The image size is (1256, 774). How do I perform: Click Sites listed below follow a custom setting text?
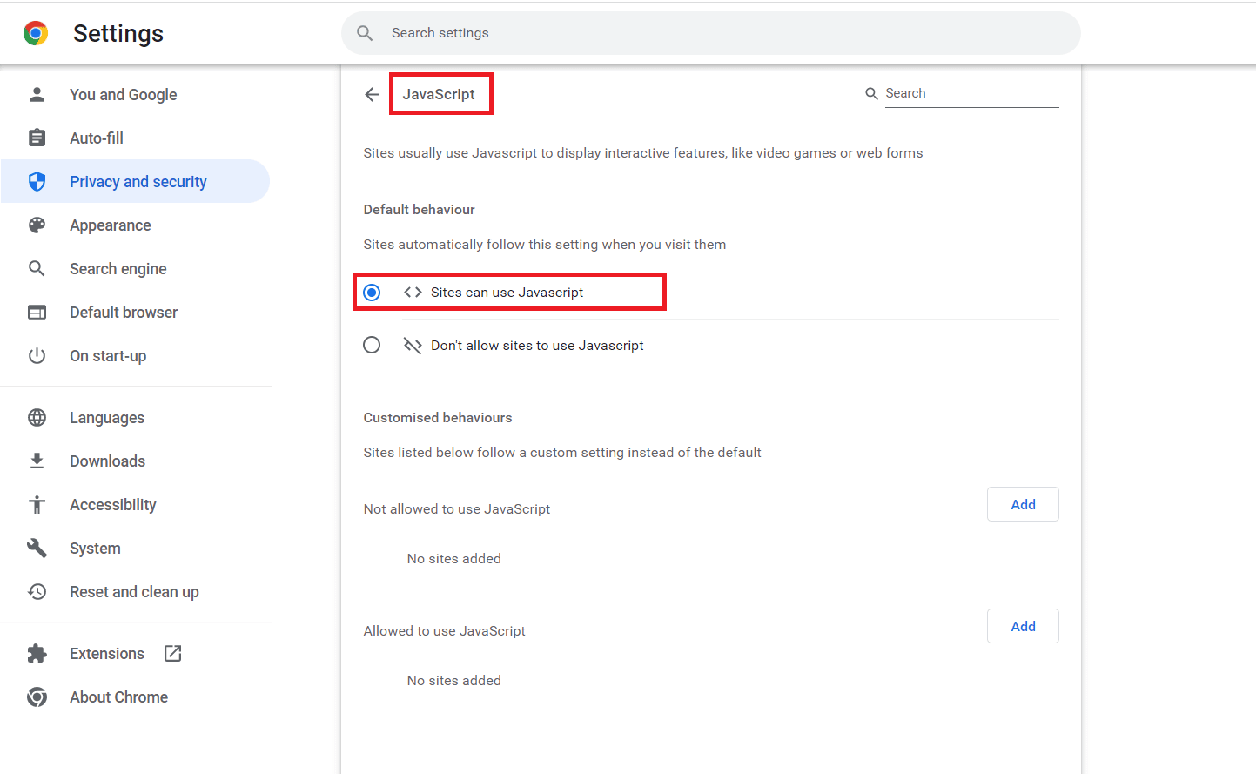pyautogui.click(x=562, y=453)
